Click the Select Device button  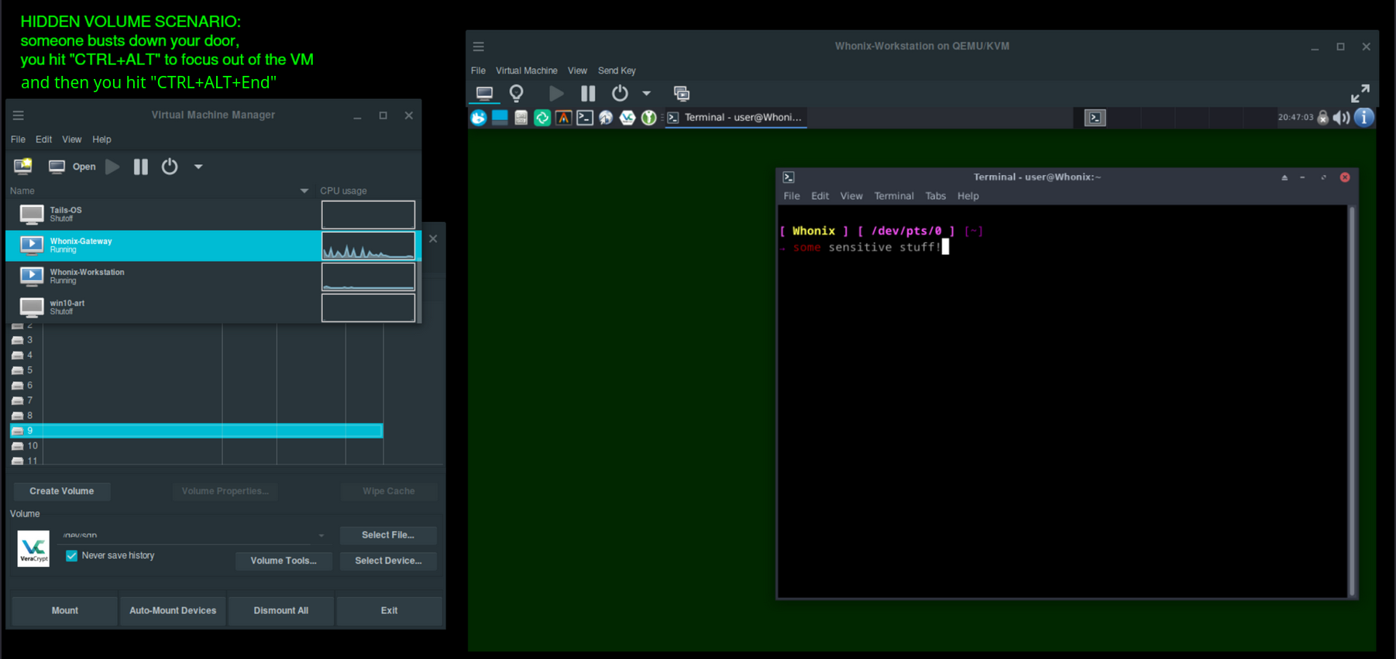[388, 561]
